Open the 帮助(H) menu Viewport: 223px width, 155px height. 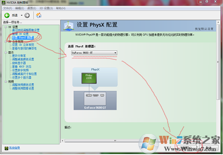[61, 8]
